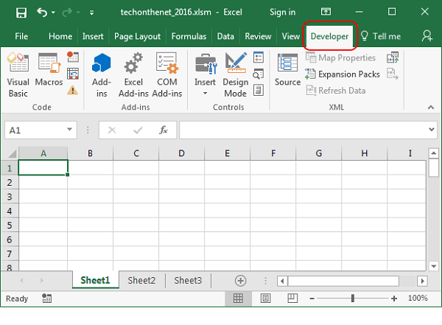Image resolution: width=442 pixels, height=325 pixels.
Task: Click the Macros icon
Action: (x=49, y=72)
